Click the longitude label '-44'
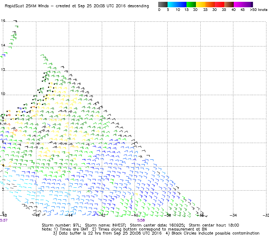The height and width of the screenshot is (236, 269). pos(69,215)
